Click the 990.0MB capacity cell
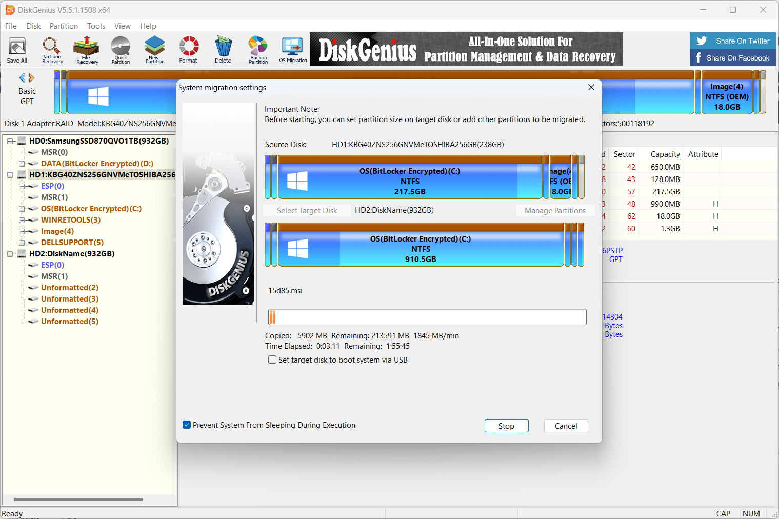Image resolution: width=779 pixels, height=519 pixels. click(x=665, y=204)
